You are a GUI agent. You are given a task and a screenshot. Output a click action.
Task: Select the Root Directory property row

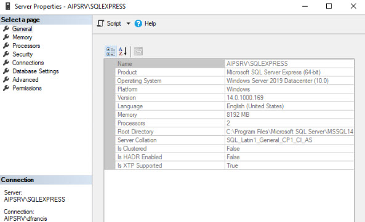pyautogui.click(x=235, y=132)
